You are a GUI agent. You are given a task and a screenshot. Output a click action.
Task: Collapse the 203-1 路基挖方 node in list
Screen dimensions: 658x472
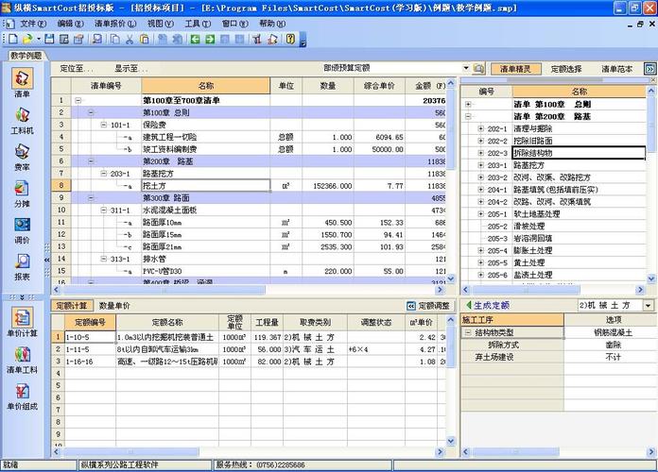104,174
